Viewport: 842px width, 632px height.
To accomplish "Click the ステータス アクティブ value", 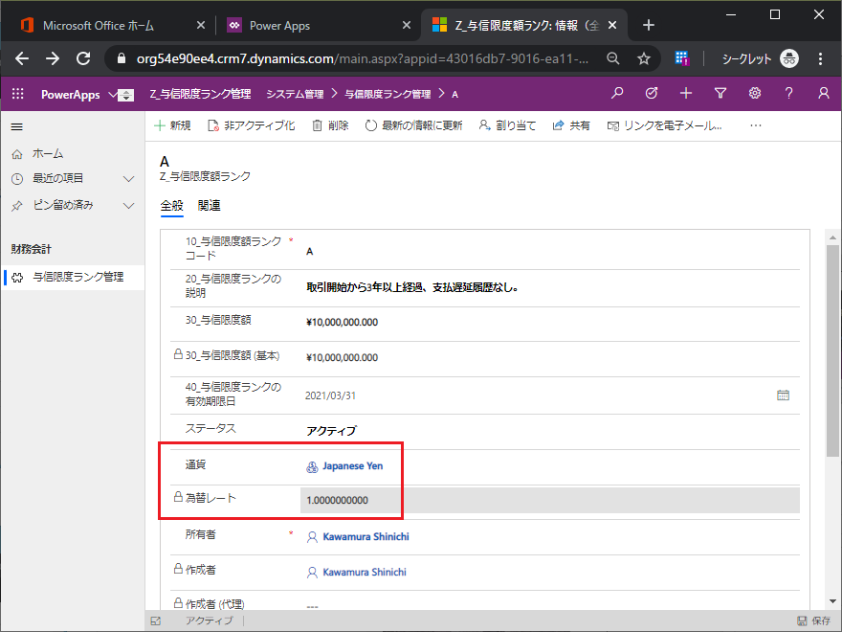I will 331,431.
